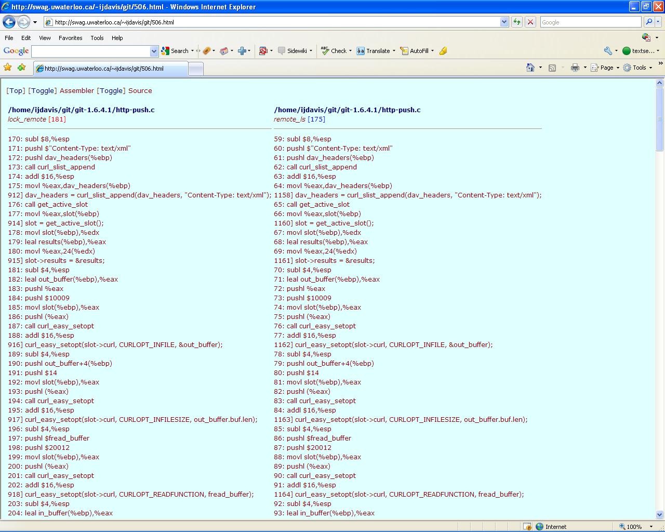Toggle the Source view link
The height and width of the screenshot is (532, 665).
coord(111,90)
